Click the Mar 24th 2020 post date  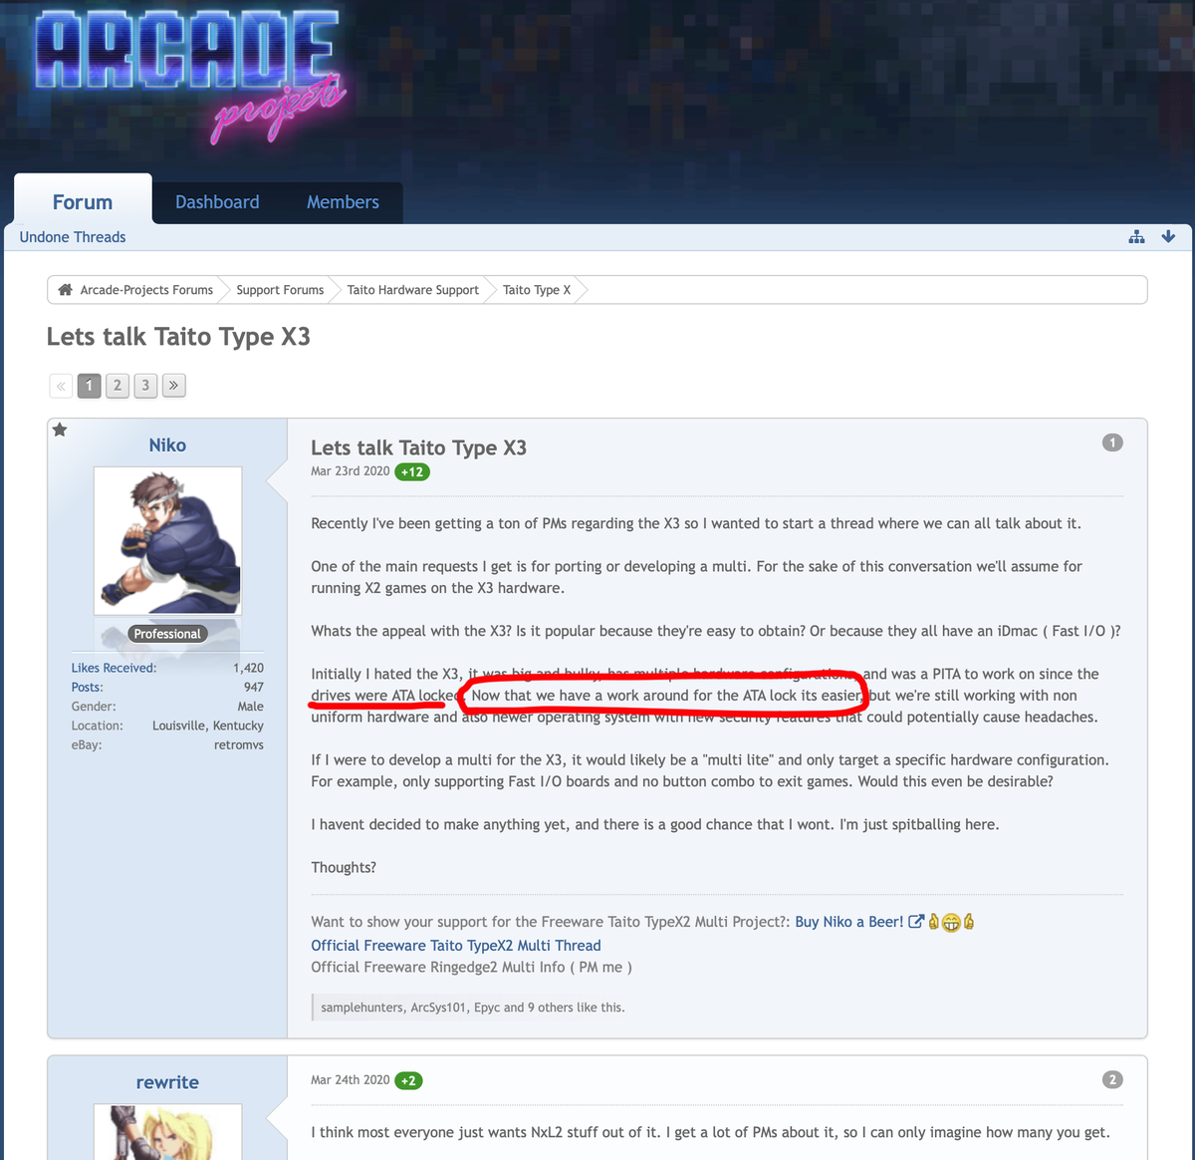351,1080
